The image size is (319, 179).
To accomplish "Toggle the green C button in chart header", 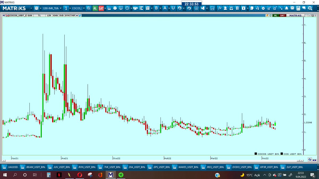I will (271, 15).
